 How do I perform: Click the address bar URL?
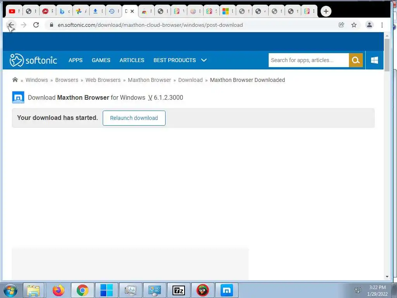point(150,25)
